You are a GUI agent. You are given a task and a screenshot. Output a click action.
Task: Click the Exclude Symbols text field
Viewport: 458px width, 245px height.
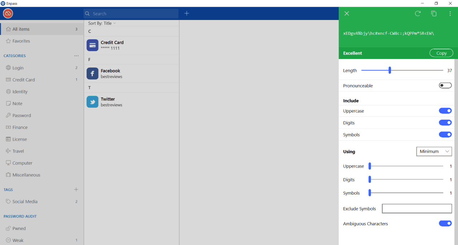pos(416,209)
